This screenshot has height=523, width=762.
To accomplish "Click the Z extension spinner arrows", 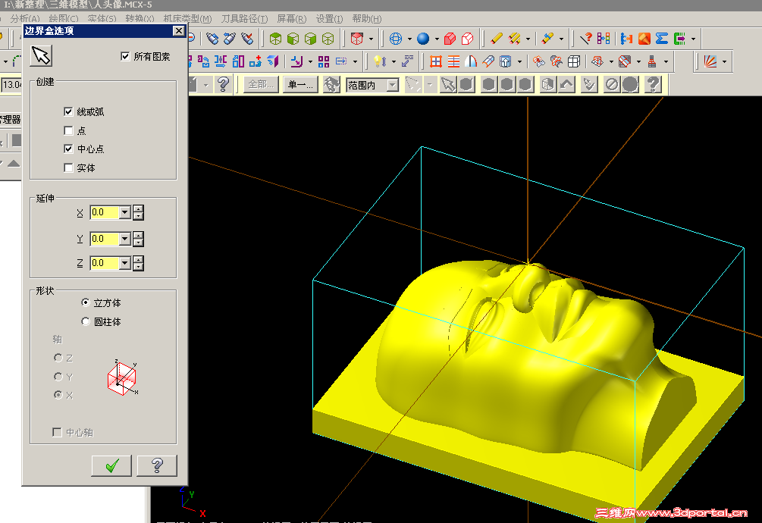I will coord(139,263).
